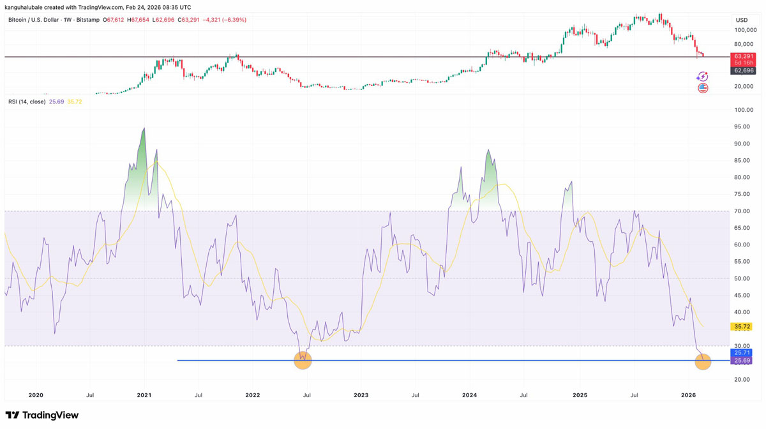This screenshot has width=766, height=429.
Task: Click the 2020 label on time axis
Action: point(36,395)
